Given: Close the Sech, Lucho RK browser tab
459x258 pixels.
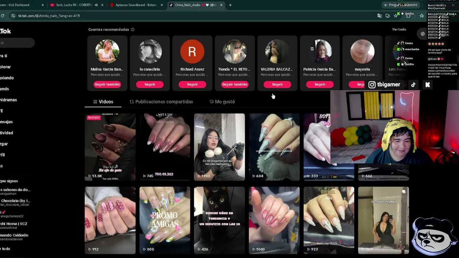Looking at the screenshot, I should pos(102,5).
